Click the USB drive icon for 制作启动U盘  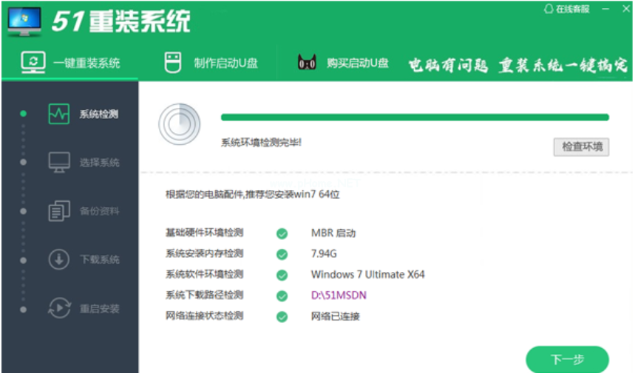[172, 63]
